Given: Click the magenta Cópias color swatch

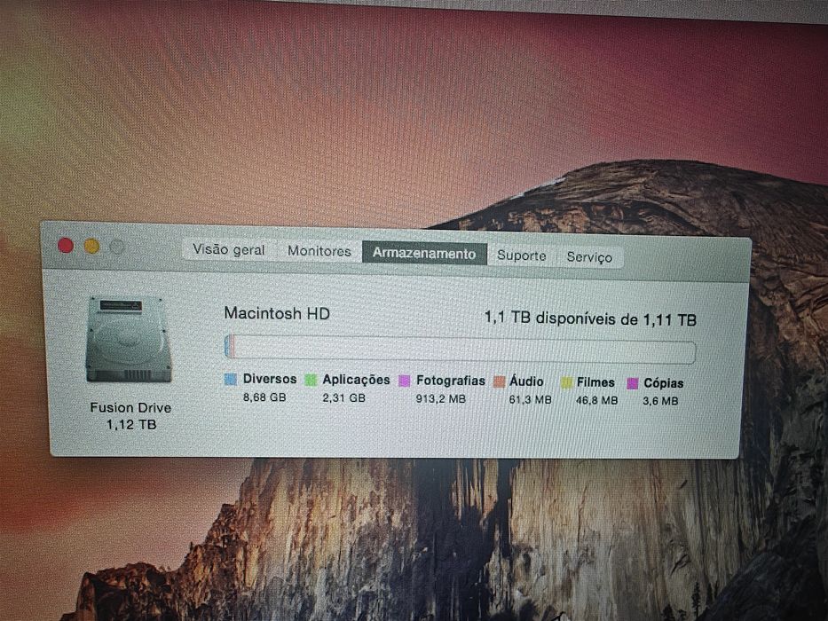Looking at the screenshot, I should point(633,383).
